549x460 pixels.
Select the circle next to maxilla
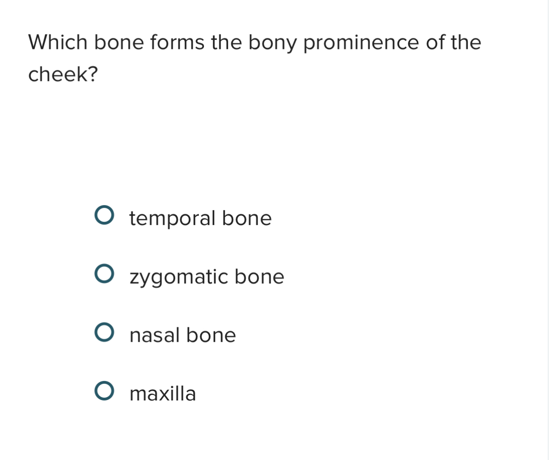click(106, 391)
